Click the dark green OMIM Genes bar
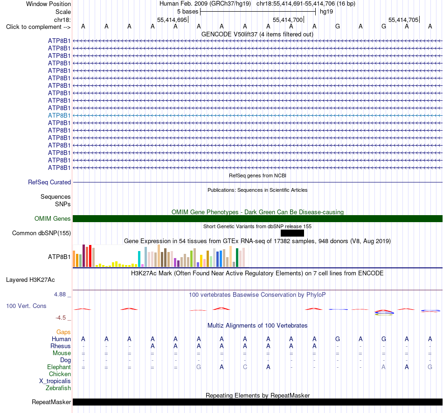This screenshot has height=413, width=443. [x=257, y=218]
